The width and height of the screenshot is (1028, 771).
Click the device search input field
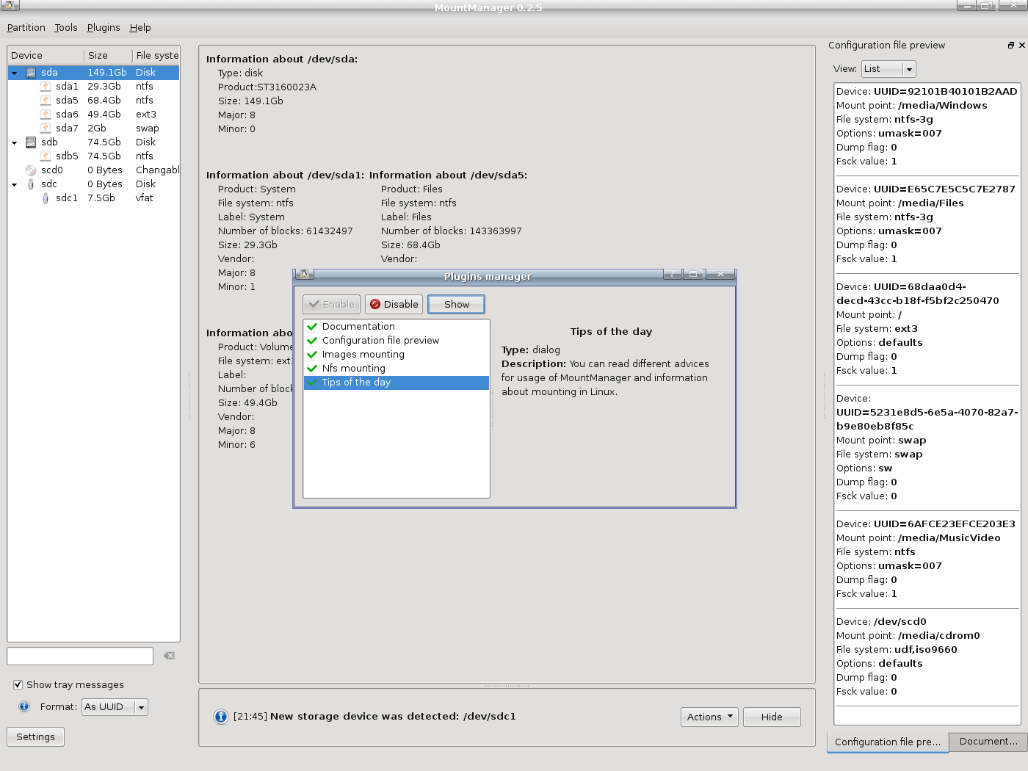click(x=80, y=656)
